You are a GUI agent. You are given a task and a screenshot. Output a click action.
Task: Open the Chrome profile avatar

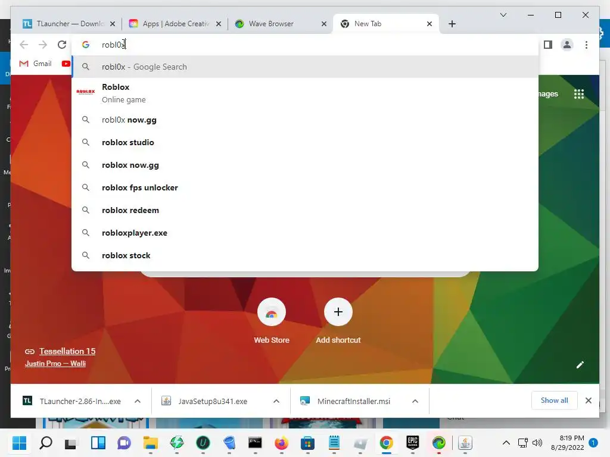(x=567, y=45)
